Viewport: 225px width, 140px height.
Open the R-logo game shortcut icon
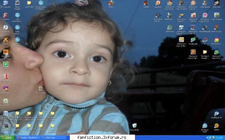pyautogui.click(x=193, y=30)
